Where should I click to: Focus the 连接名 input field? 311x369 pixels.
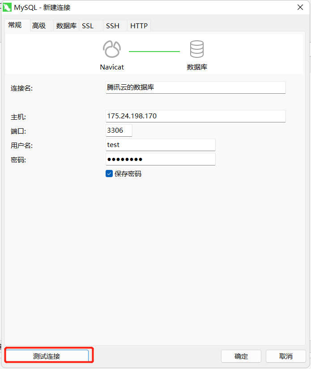196,87
